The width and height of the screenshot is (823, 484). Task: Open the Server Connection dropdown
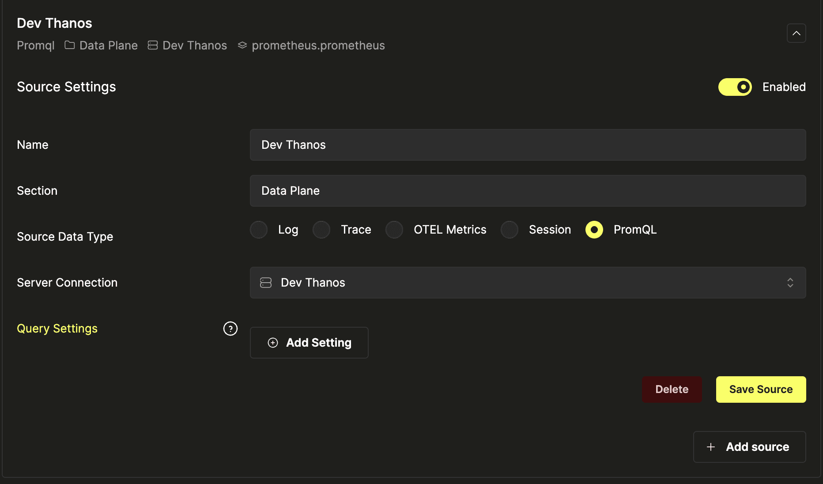coord(528,283)
